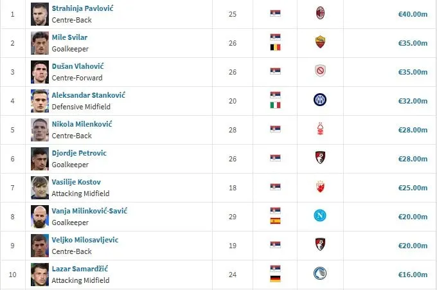The height and width of the screenshot is (290, 437).
Task: Click Dušan Vlahović portrait thumbnail
Action: tap(40, 72)
